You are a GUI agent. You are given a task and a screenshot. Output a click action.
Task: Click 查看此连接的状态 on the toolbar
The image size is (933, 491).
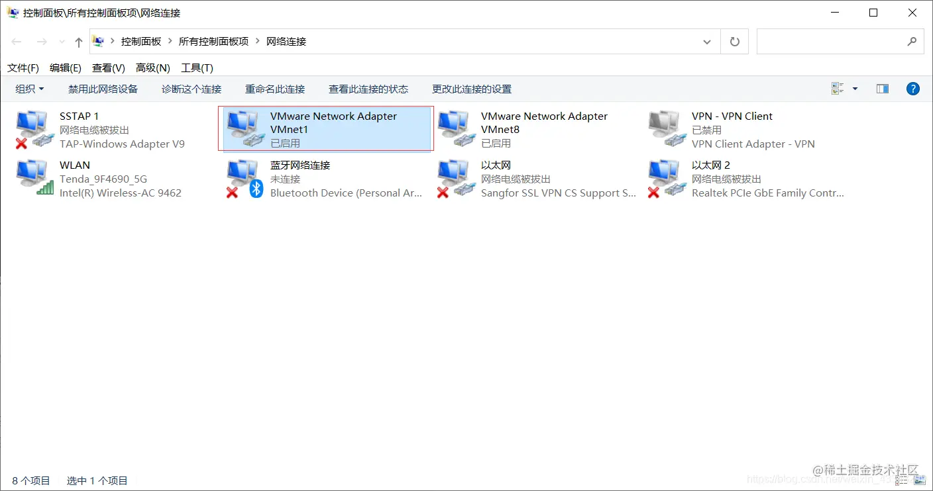[369, 89]
